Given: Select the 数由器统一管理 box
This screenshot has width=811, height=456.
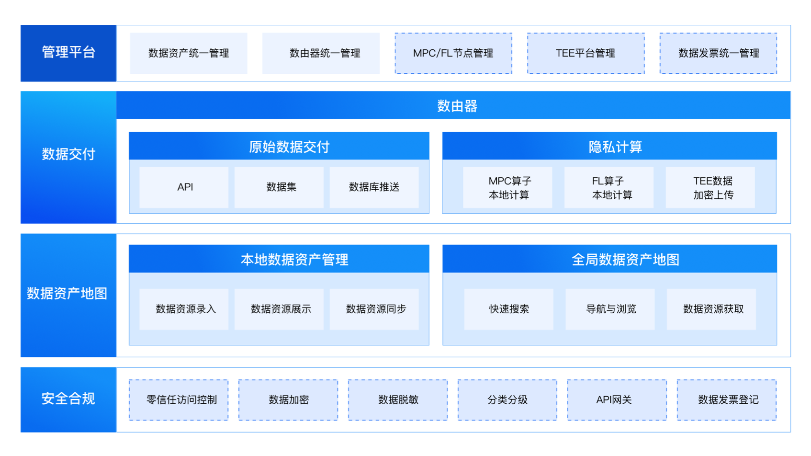Looking at the screenshot, I should [x=321, y=53].
